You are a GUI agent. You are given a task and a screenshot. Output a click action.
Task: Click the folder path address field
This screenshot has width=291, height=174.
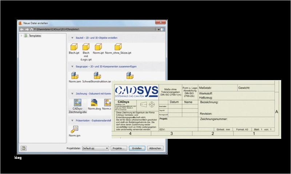pyautogui.click(x=94, y=29)
